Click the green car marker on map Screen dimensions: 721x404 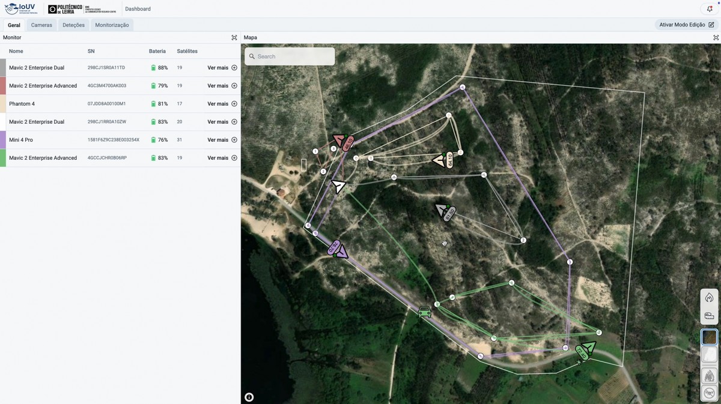[x=425, y=312]
